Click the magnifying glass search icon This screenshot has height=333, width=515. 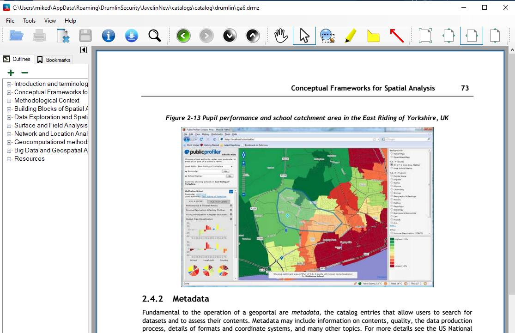pyautogui.click(x=154, y=36)
